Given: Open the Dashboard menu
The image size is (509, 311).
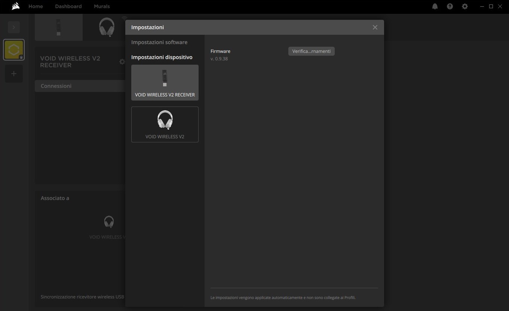Looking at the screenshot, I should (x=68, y=6).
